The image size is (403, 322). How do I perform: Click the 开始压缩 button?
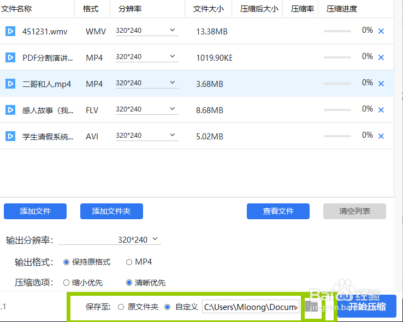(367, 306)
